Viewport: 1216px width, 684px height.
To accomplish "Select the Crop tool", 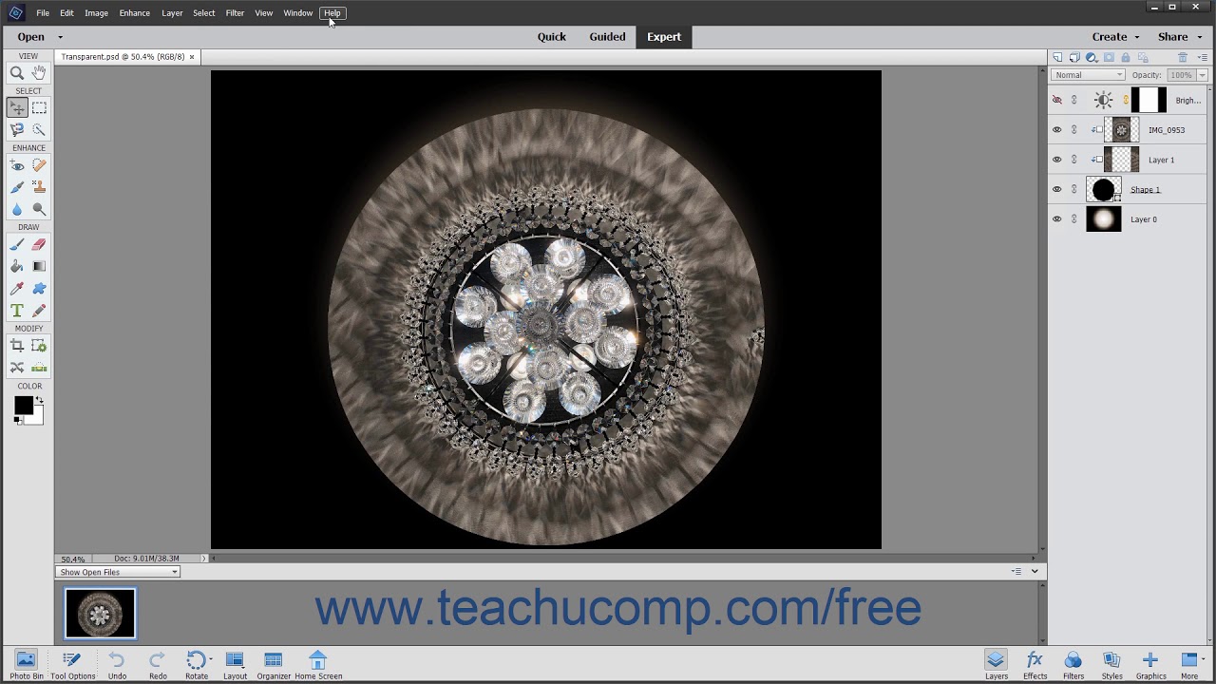I will [x=17, y=346].
